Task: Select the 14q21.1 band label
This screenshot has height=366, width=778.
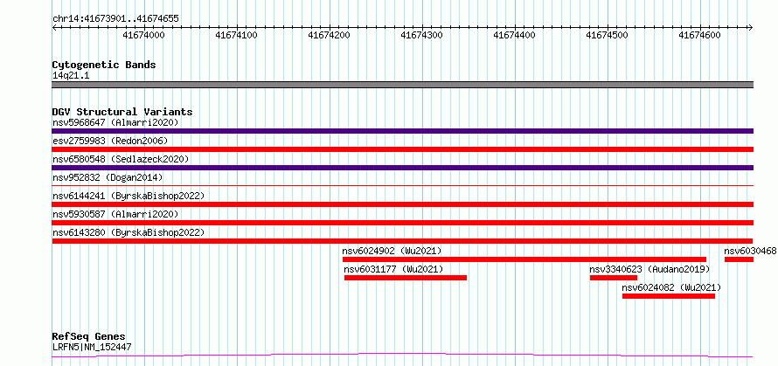Action: pos(71,76)
